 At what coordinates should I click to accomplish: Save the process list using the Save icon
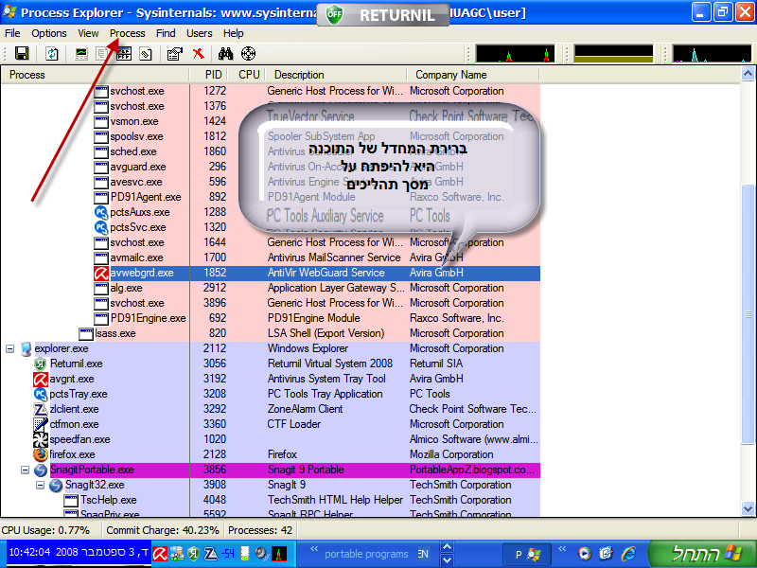pos(21,54)
